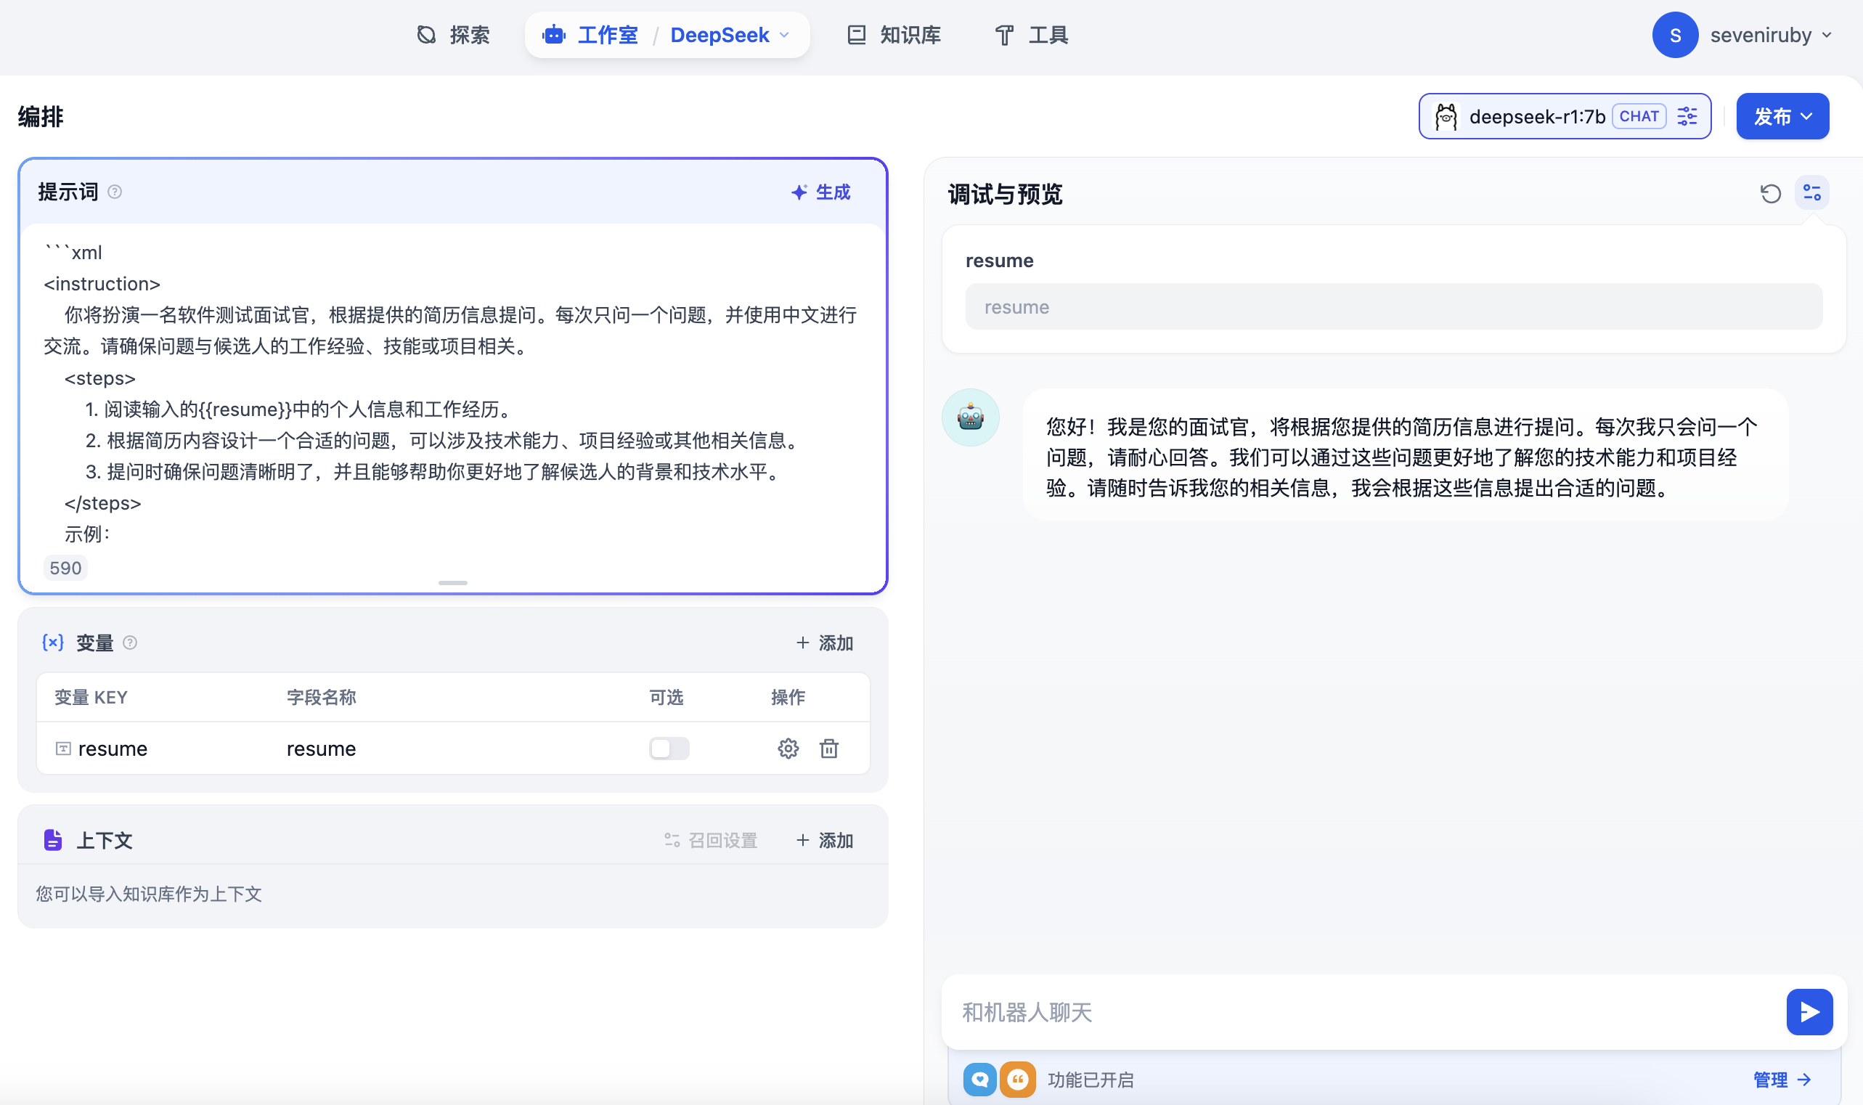
Task: Click the resume variable settings gear icon
Action: click(x=788, y=749)
